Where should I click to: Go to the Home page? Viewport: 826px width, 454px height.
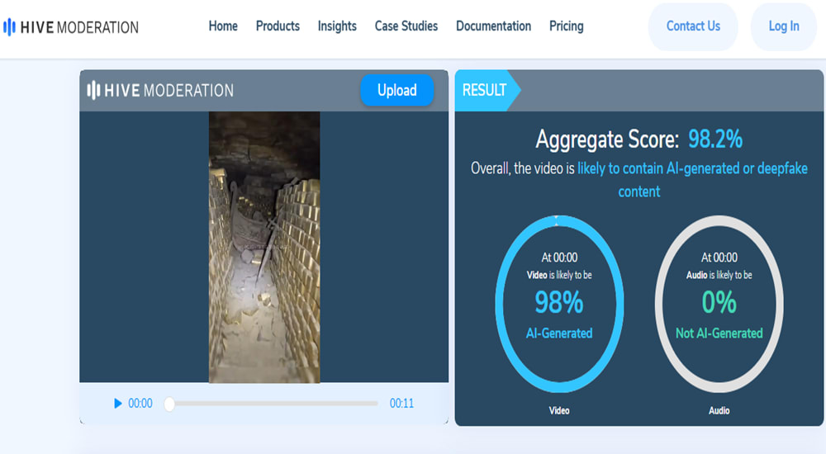[223, 26]
